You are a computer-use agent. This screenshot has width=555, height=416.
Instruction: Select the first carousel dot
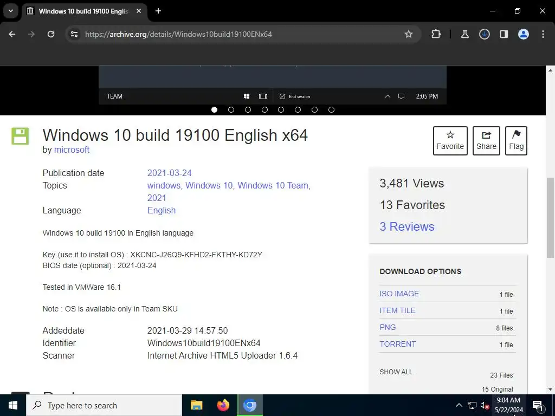tap(214, 109)
